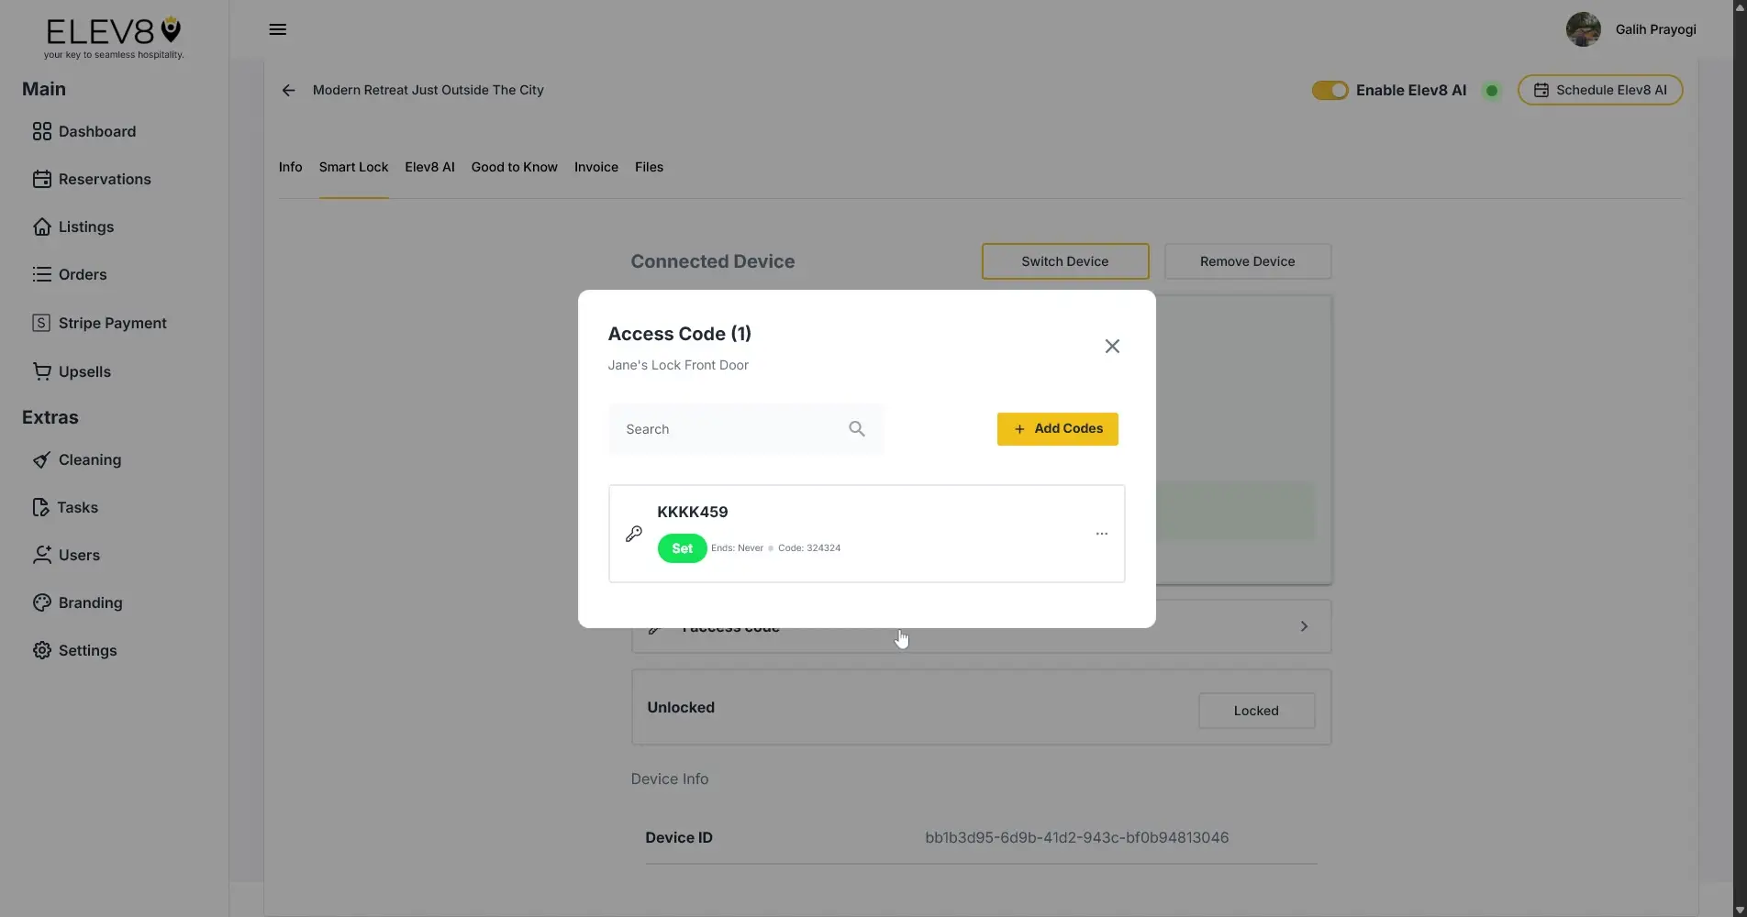Click the hamburger menu icon
The height and width of the screenshot is (917, 1747).
(x=277, y=29)
